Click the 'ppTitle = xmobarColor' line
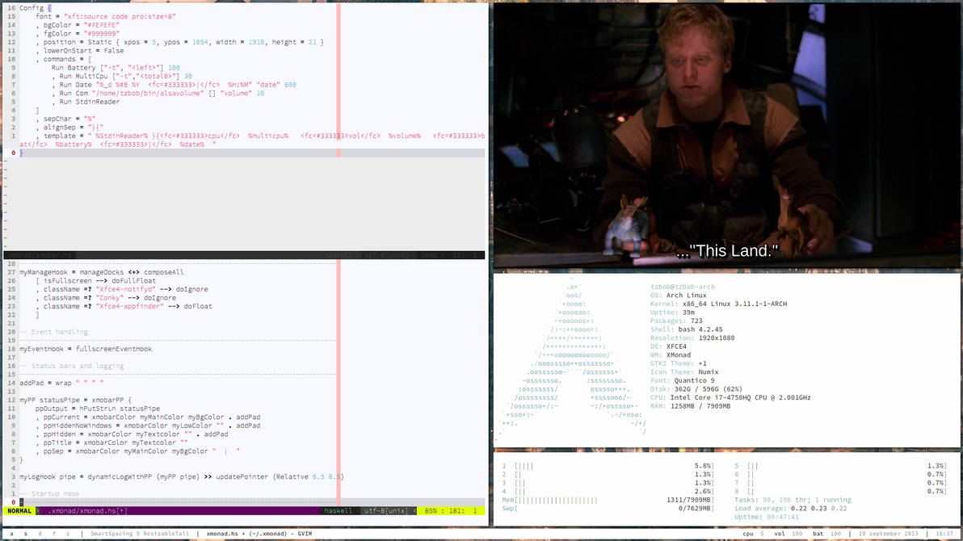Screen dimensions: 963x541 111,442
